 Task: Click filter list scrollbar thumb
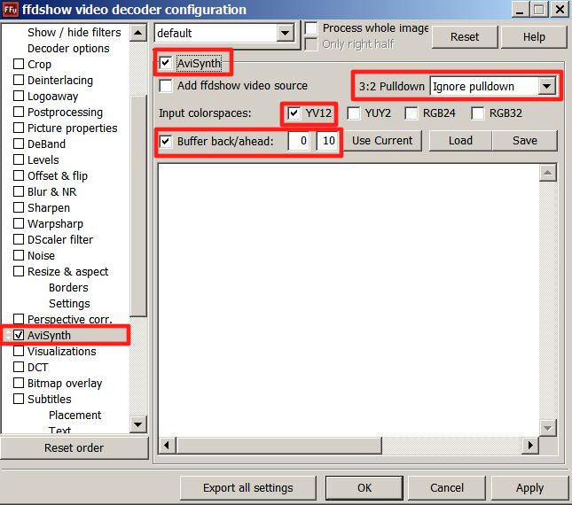(x=138, y=206)
